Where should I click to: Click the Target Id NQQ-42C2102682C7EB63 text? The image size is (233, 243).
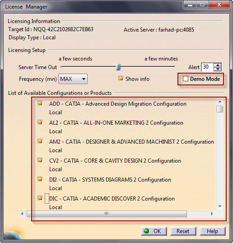point(51,29)
